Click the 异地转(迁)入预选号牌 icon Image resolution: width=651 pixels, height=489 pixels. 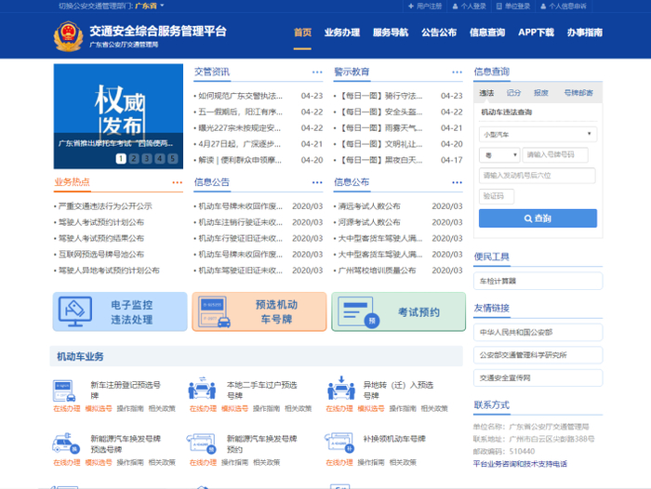pos(340,390)
